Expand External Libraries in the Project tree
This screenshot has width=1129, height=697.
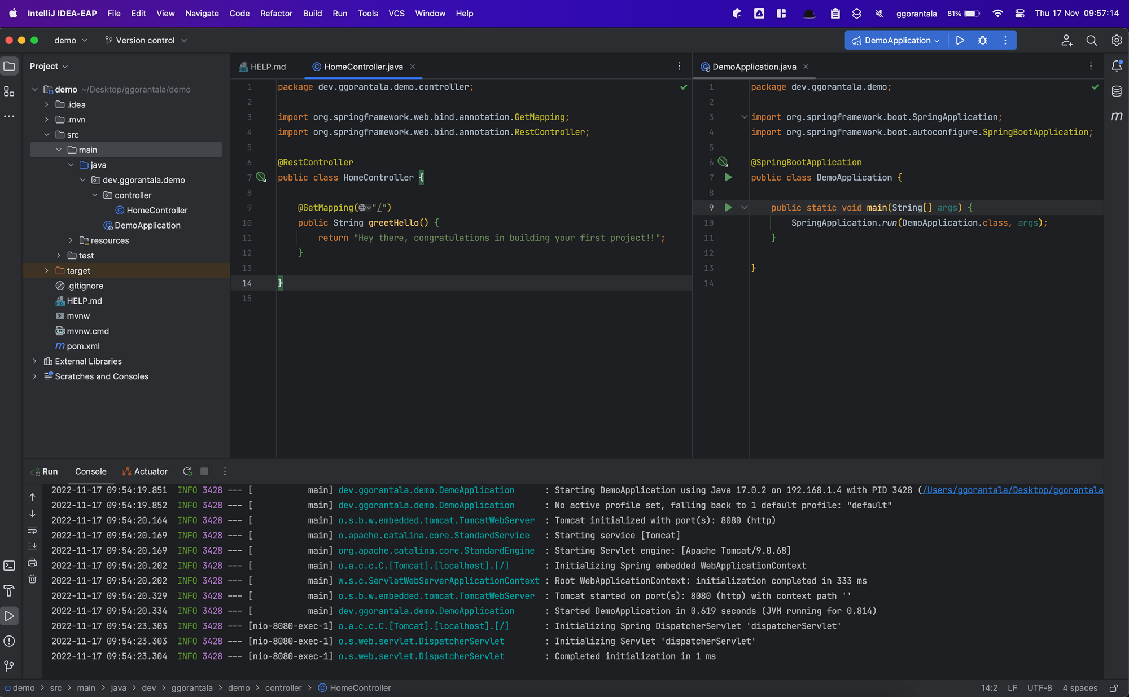pos(35,361)
